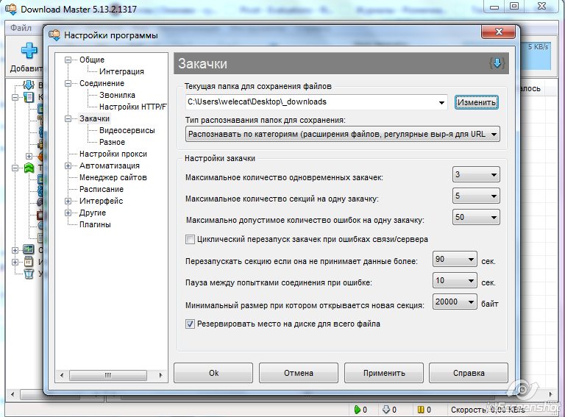
Task: Click the running downloads status bar icon
Action: (x=357, y=410)
